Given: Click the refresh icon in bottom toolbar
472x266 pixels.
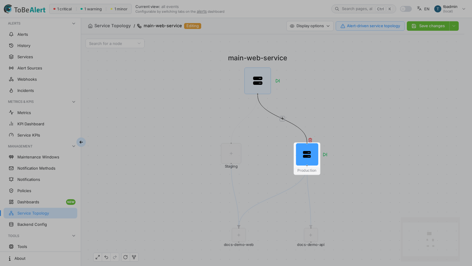Looking at the screenshot, I should click(x=125, y=257).
